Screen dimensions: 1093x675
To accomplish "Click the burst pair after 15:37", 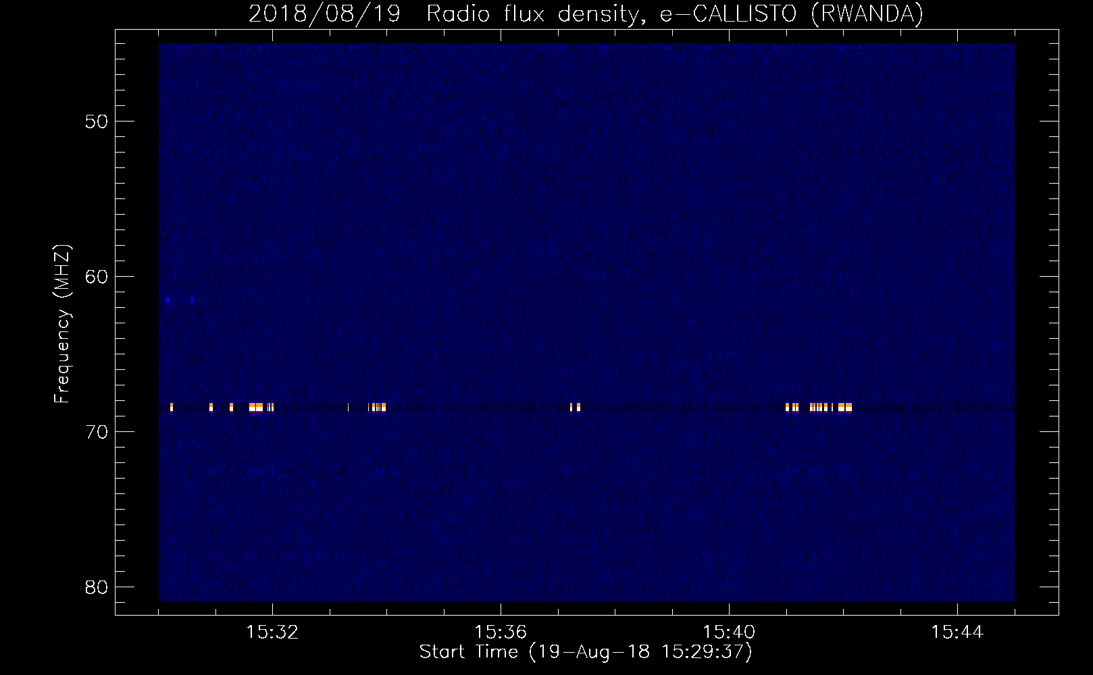I will 575,407.
